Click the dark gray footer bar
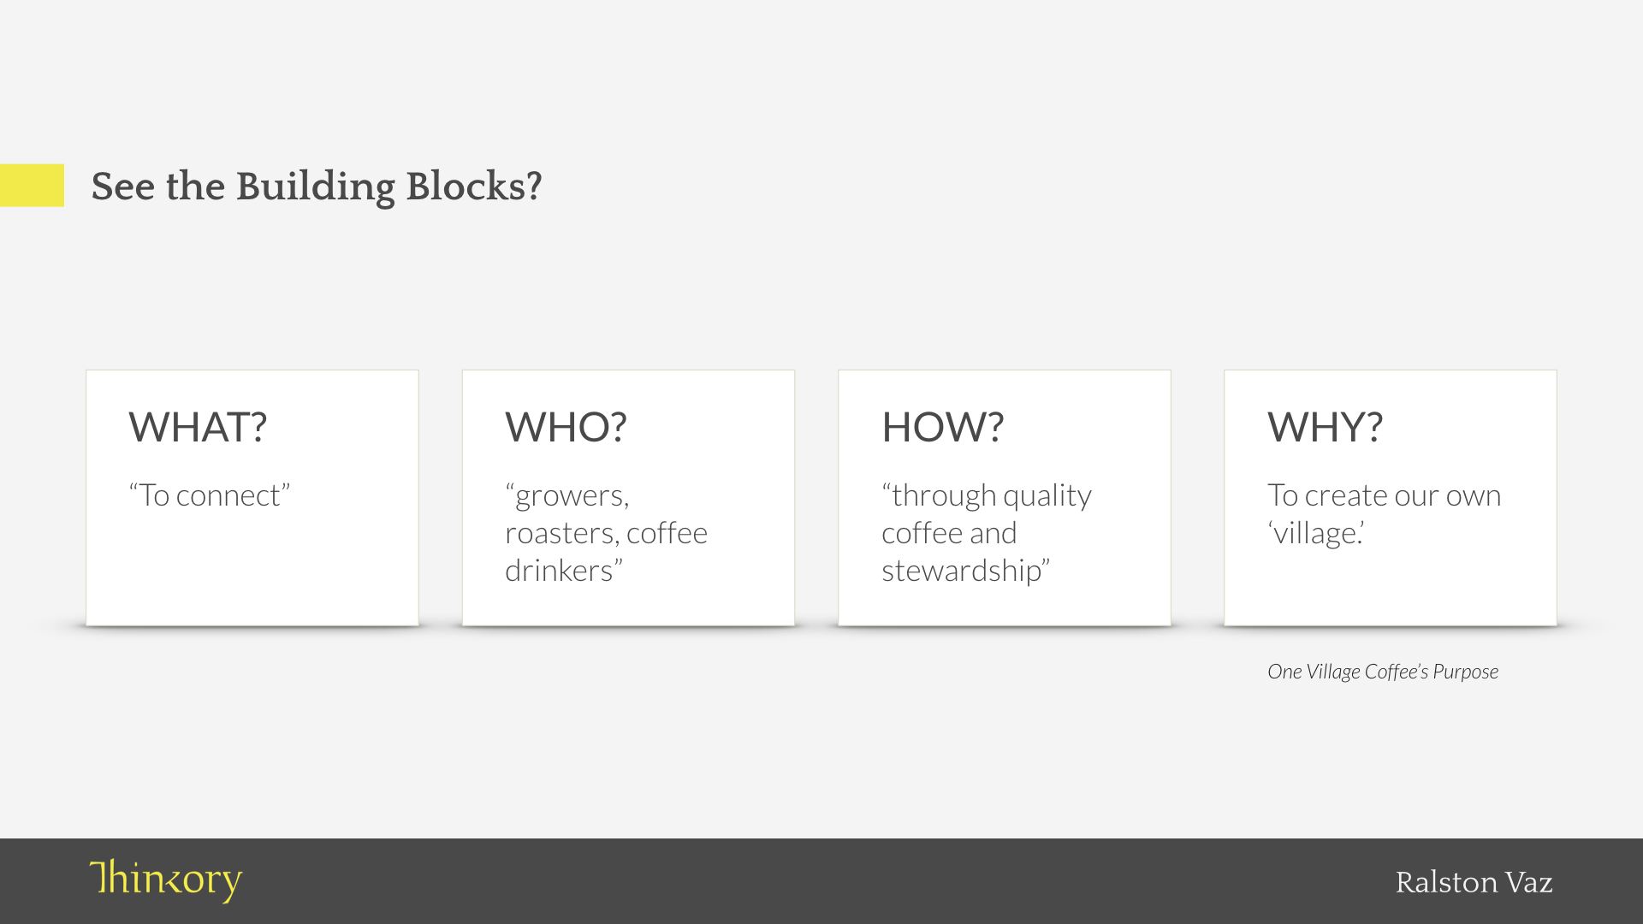Viewport: 1643px width, 924px height. (821, 881)
